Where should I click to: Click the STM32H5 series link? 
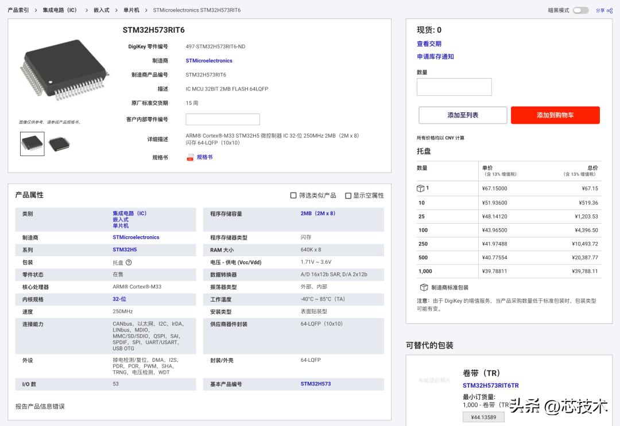[x=125, y=249]
